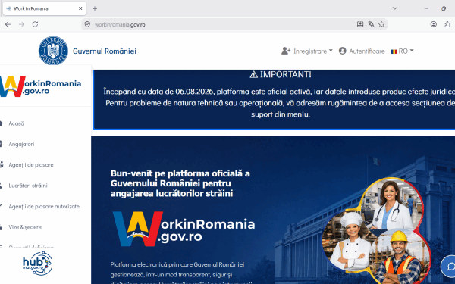Image resolution: width=455 pixels, height=284 pixels.
Task: Select the Work in Romania browser tab
Action: click(45, 8)
